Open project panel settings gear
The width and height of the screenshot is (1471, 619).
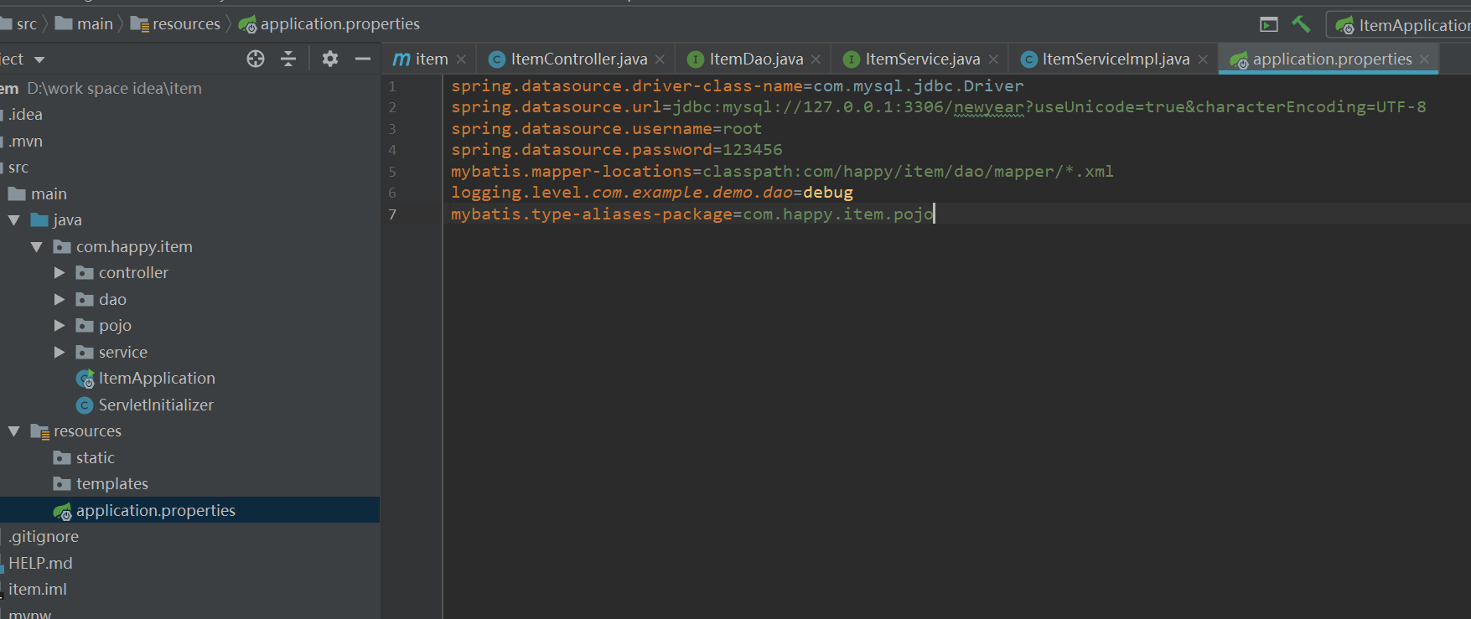[x=330, y=59]
